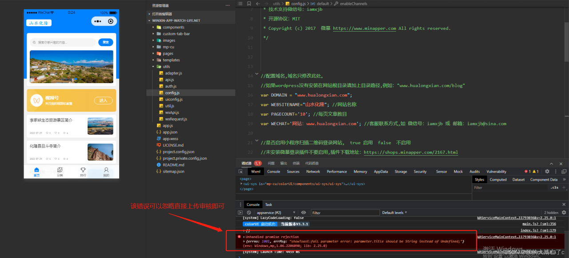
Task: Toggle the console sidebar panel button
Action: point(240,213)
